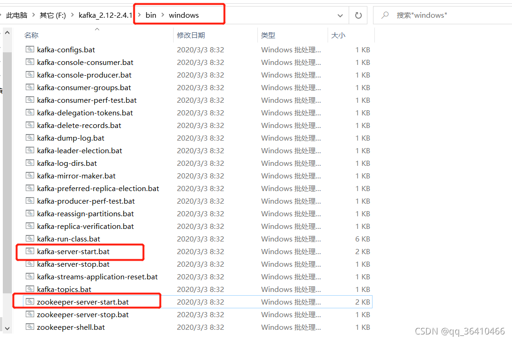Click the search magnifier icon
This screenshot has height=341, width=512.
click(385, 15)
